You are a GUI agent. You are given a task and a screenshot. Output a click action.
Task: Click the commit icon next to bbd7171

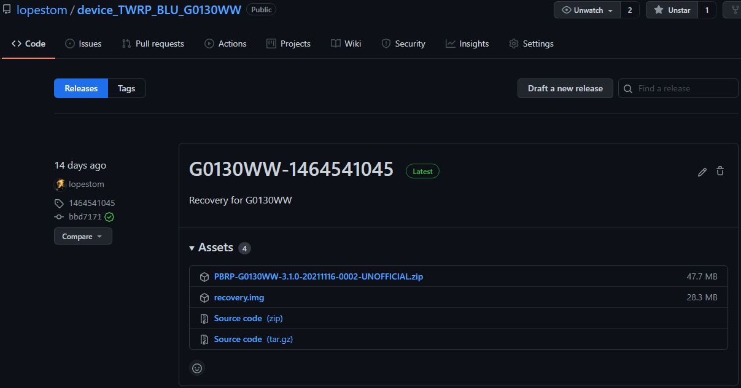tap(59, 217)
